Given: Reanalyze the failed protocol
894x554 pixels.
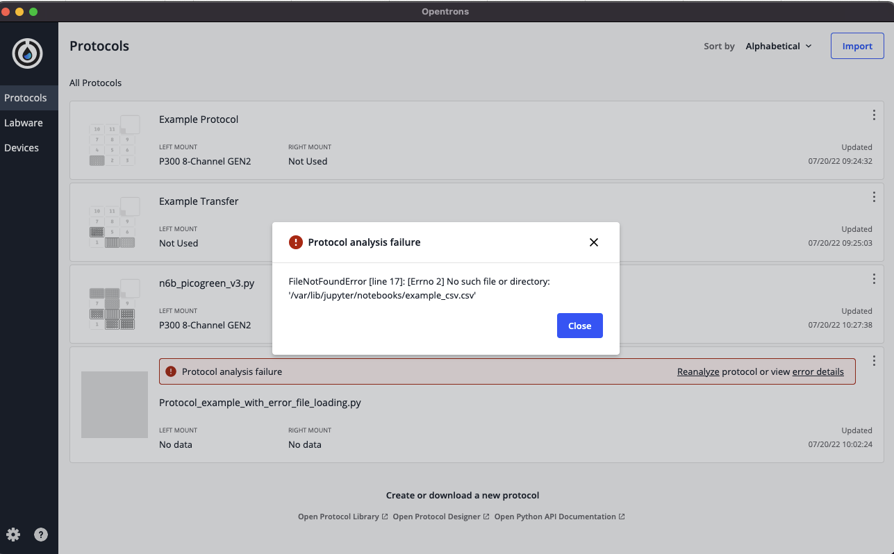Looking at the screenshot, I should tap(697, 371).
